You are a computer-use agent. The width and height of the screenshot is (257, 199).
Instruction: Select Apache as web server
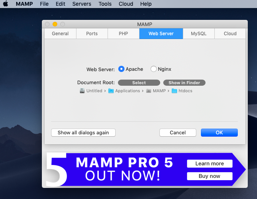tap(121, 69)
